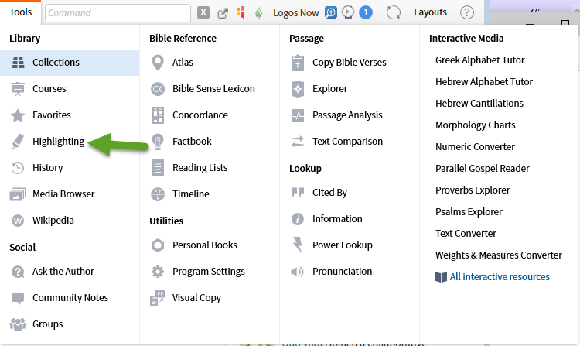Click the orange bookmark toolbar icon

(x=241, y=12)
